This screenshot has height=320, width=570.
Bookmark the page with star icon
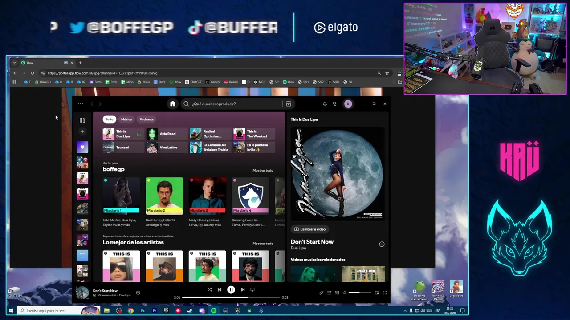coord(387,73)
